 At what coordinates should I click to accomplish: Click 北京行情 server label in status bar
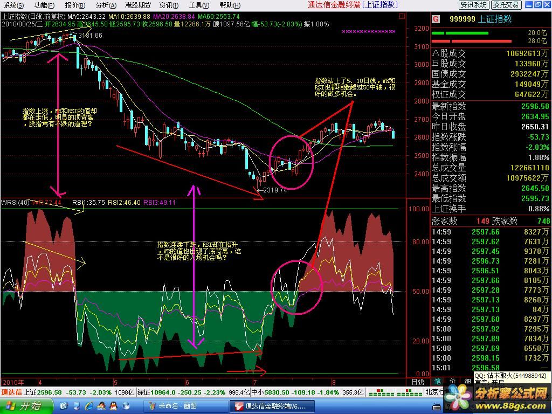(434, 392)
